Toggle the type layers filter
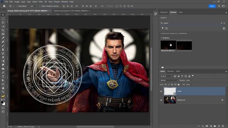The height and width of the screenshot is (128, 228). [182, 76]
